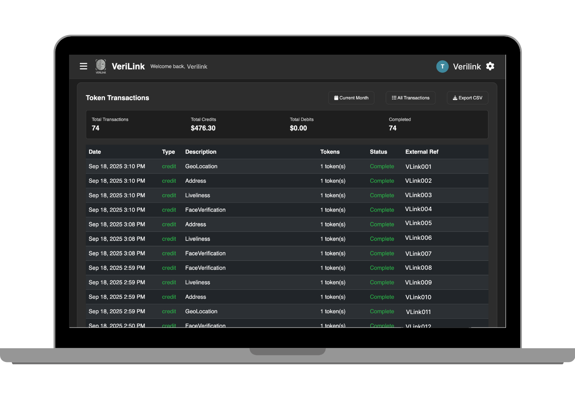575x399 pixels.
Task: Show All Transactions list
Action: click(410, 98)
